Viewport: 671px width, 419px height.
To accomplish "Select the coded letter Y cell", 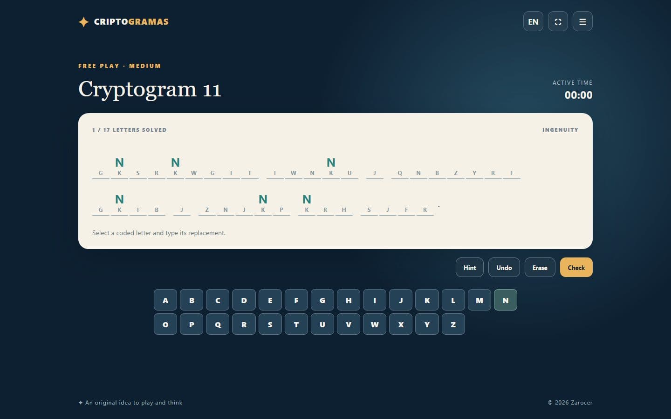I will pos(474,168).
